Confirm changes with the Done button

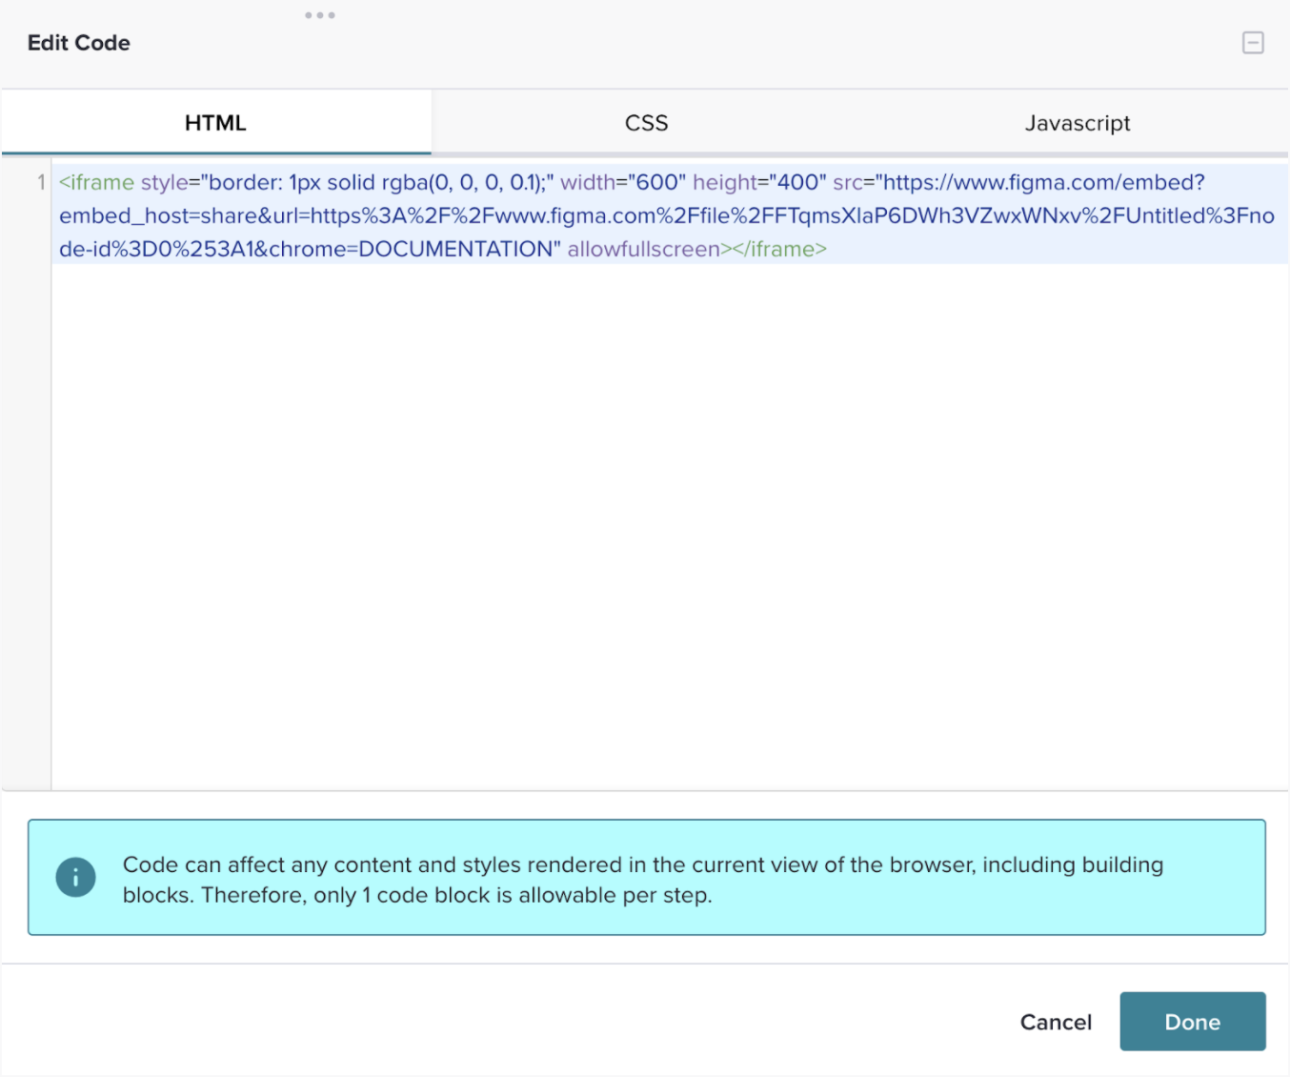pos(1193,1022)
